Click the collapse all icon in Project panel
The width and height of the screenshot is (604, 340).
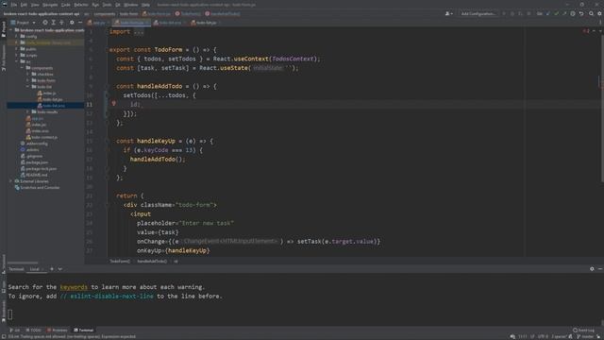tap(61, 23)
